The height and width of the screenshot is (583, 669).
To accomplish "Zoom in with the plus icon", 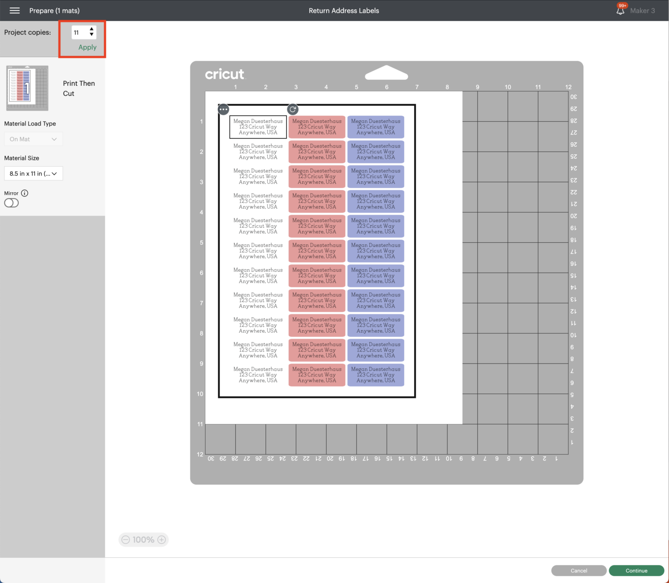I will [x=162, y=540].
